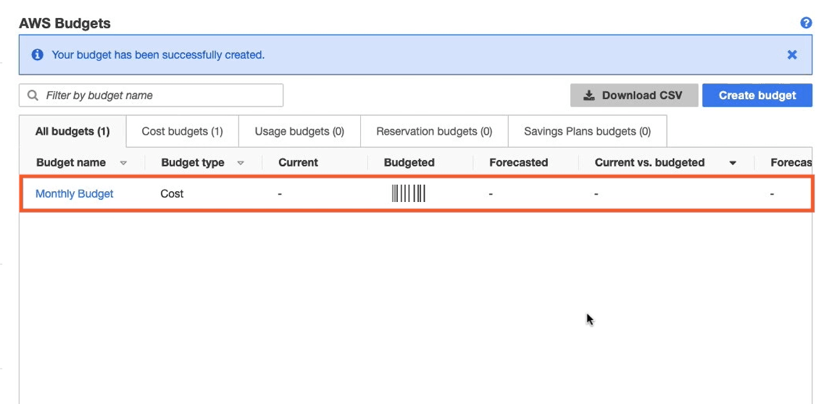
Task: Click the Create budget button
Action: point(757,96)
